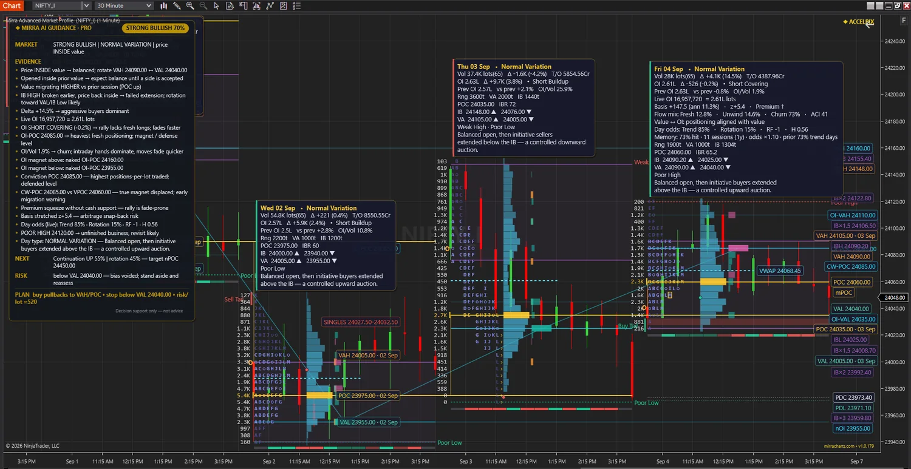This screenshot has width=911, height=469.
Task: Open the Strategies clipboard icon
Action: 283,5
